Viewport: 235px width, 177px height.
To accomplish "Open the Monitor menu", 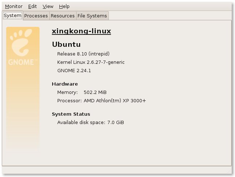I will pos(14,7).
